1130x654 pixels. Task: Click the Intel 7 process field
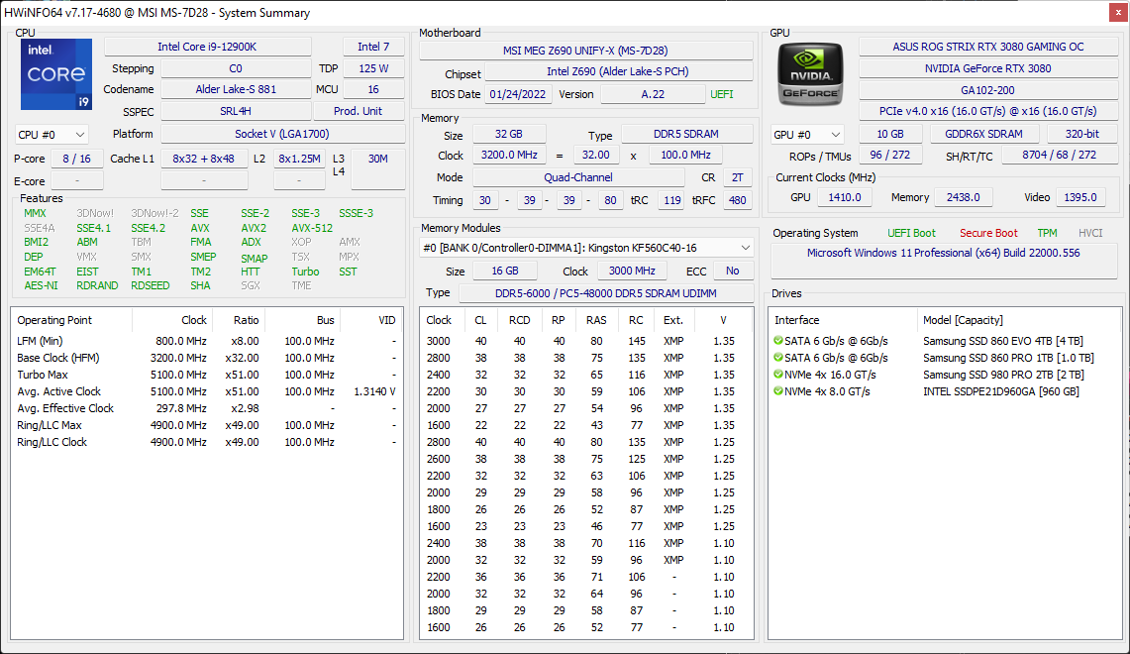pos(373,47)
